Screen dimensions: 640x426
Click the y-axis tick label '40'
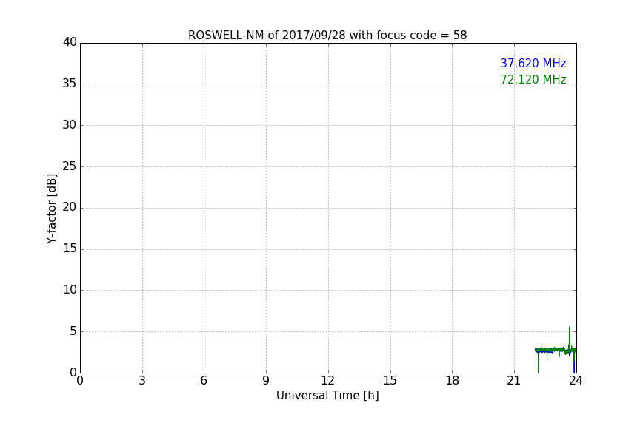coord(70,41)
